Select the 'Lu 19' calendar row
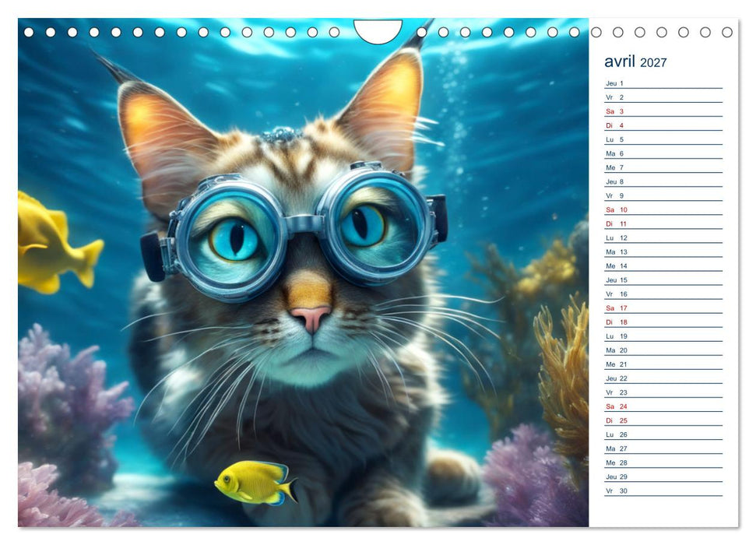 [663, 336]
